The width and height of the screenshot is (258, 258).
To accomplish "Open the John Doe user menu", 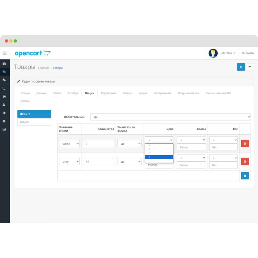I will [x=228, y=53].
